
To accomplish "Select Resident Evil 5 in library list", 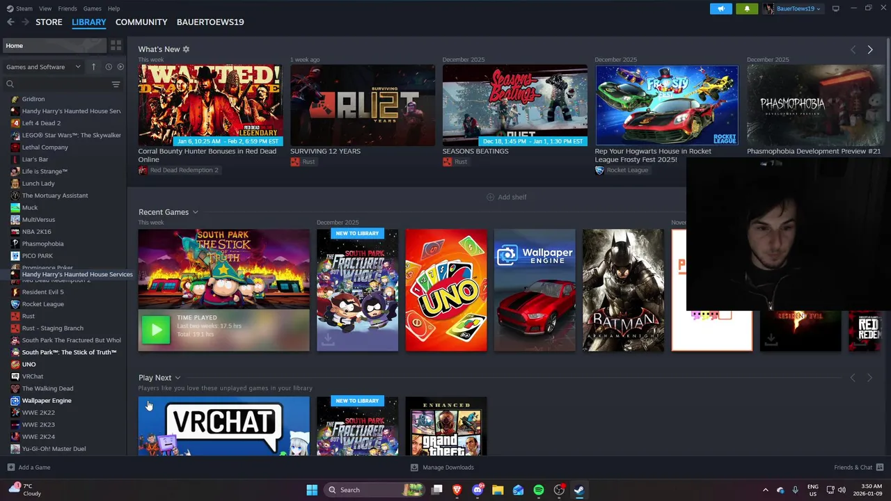I will pos(42,292).
